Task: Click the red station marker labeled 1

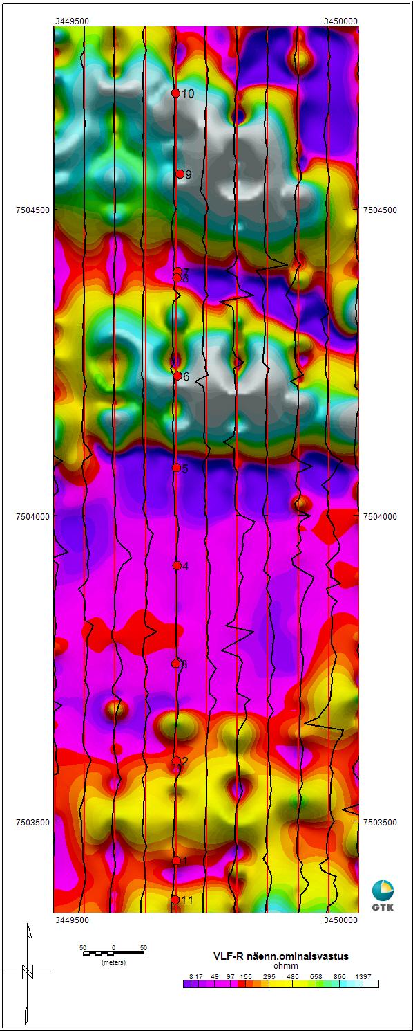Action: pos(176,860)
